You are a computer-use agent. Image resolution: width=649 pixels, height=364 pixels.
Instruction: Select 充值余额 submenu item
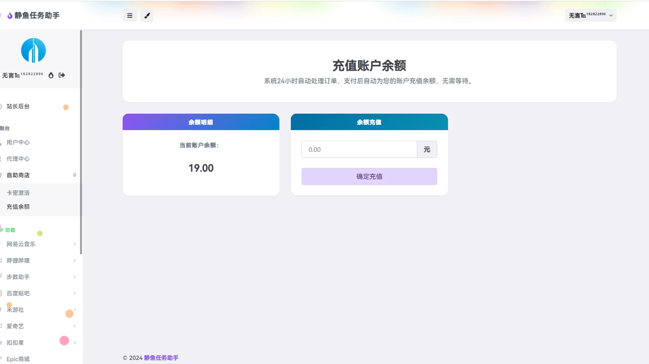point(18,207)
